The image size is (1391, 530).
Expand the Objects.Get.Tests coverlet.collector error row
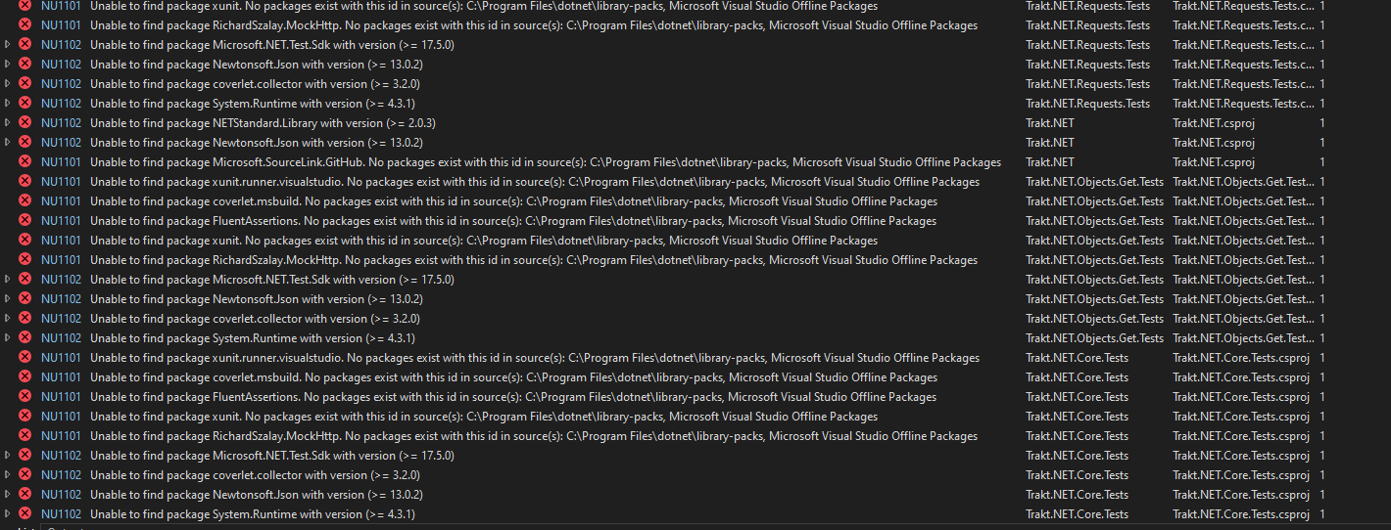pyautogui.click(x=8, y=319)
